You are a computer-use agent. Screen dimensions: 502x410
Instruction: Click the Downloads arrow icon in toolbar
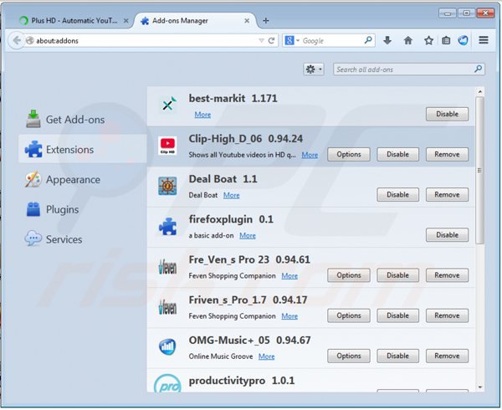[x=387, y=40]
